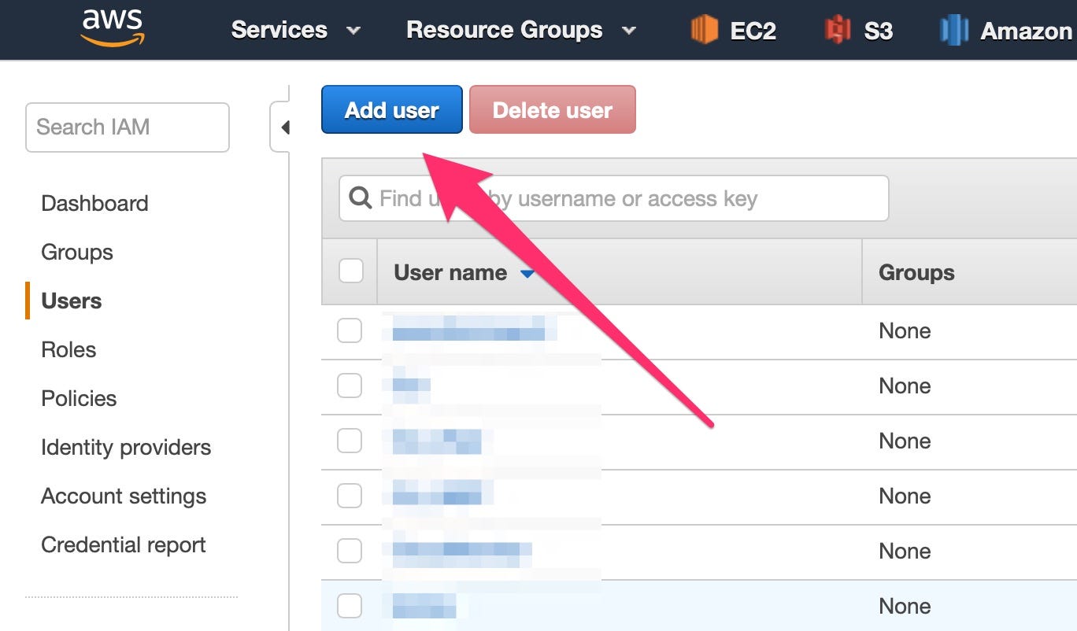Open the Dashboard navigation item
Viewport: 1077px width, 631px height.
pos(94,203)
